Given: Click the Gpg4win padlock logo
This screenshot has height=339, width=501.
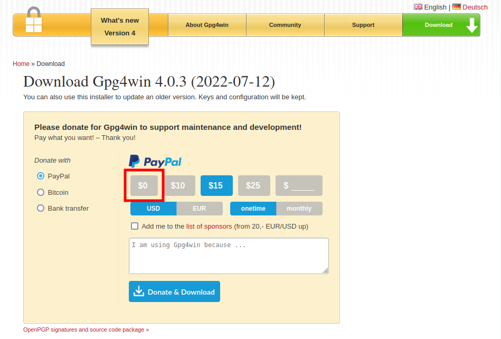Looking at the screenshot, I should click(33, 20).
